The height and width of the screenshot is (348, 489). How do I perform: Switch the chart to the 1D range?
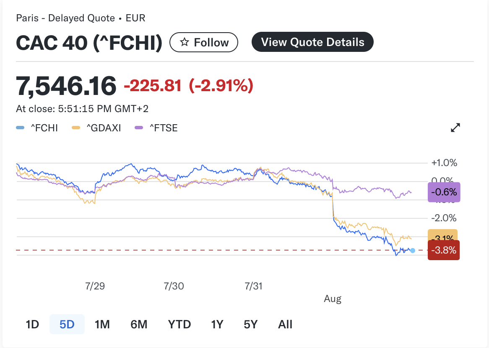click(32, 324)
